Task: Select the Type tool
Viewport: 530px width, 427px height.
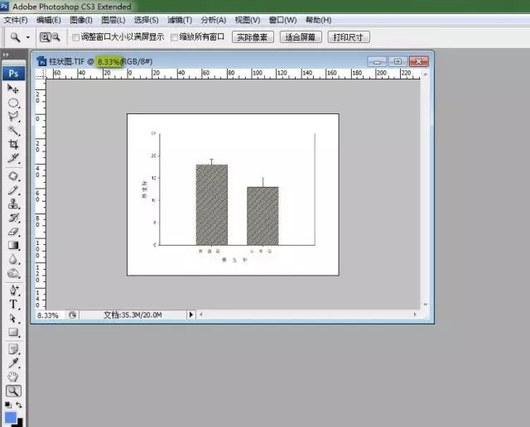Action: (x=13, y=305)
